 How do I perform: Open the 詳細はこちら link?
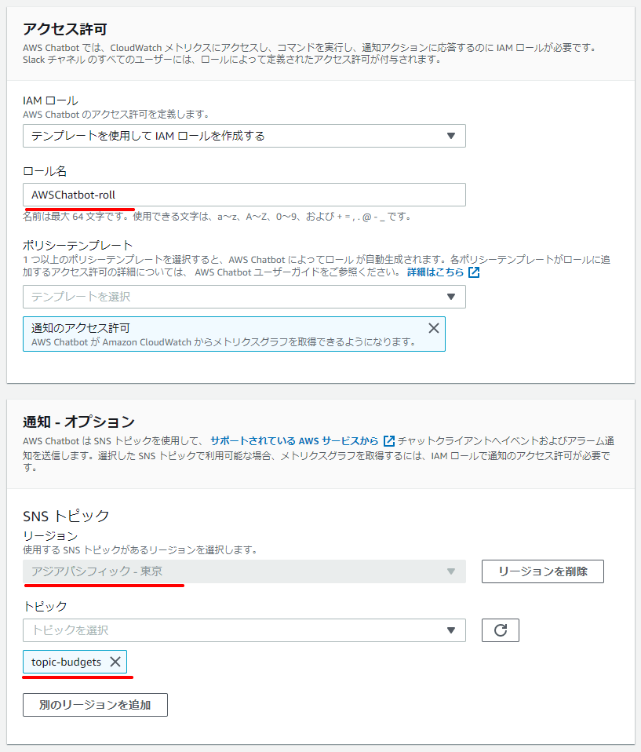pos(435,272)
